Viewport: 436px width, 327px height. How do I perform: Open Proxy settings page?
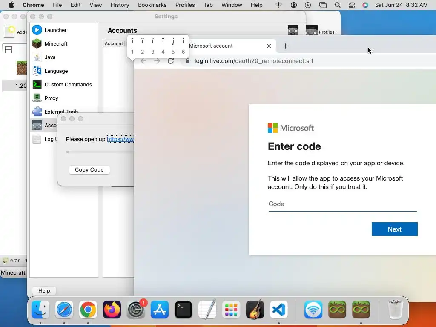pos(64,98)
